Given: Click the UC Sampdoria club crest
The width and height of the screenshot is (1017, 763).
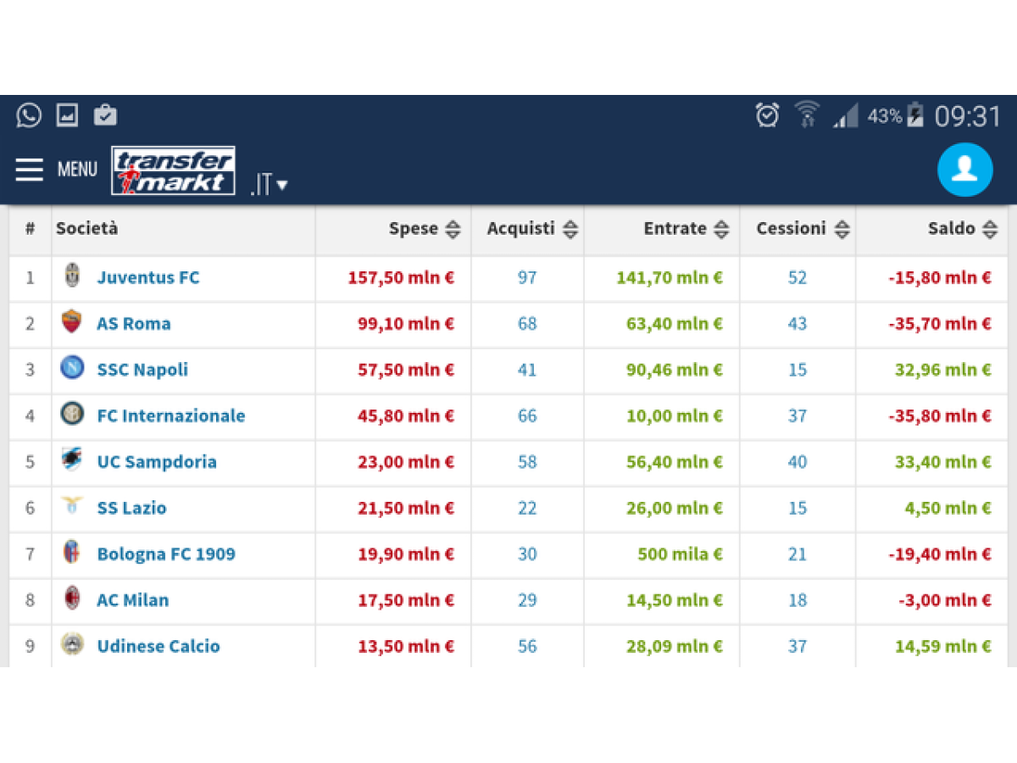Looking at the screenshot, I should 72,460.
